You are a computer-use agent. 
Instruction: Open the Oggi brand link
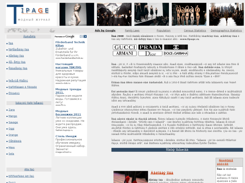click(x=11, y=129)
